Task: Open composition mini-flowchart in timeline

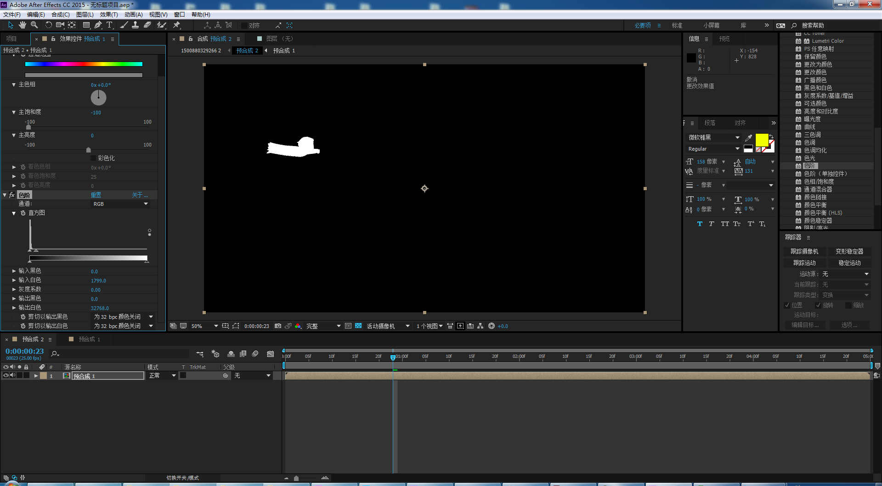Action: 200,354
